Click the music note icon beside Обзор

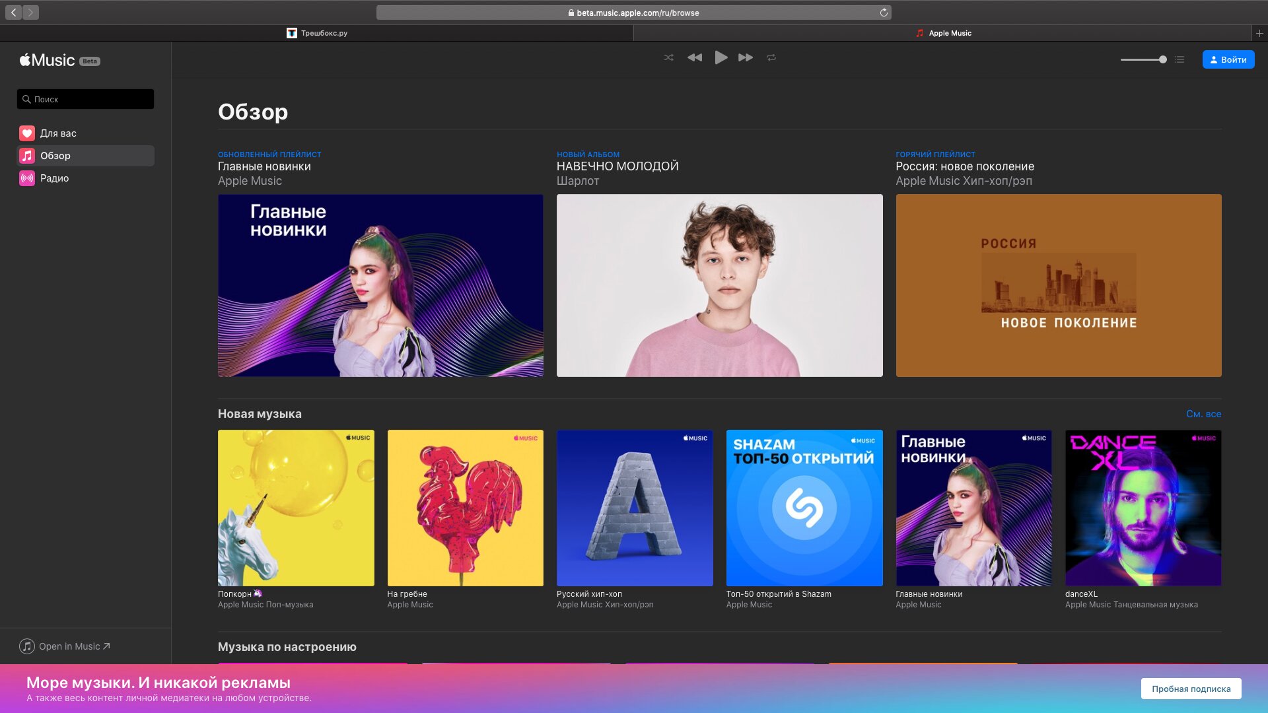click(x=27, y=156)
